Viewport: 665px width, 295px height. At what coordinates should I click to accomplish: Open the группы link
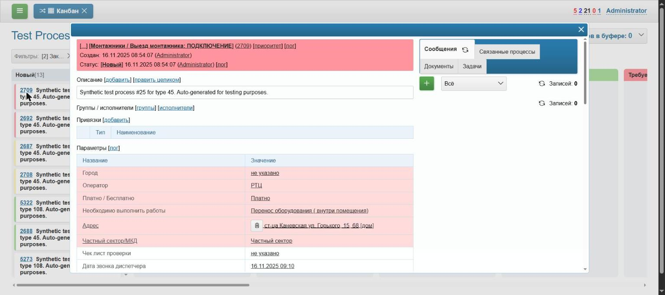point(145,108)
